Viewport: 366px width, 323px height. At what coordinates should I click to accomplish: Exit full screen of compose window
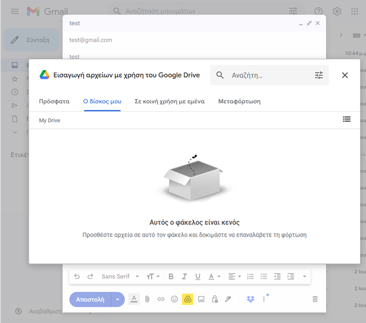[x=309, y=23]
